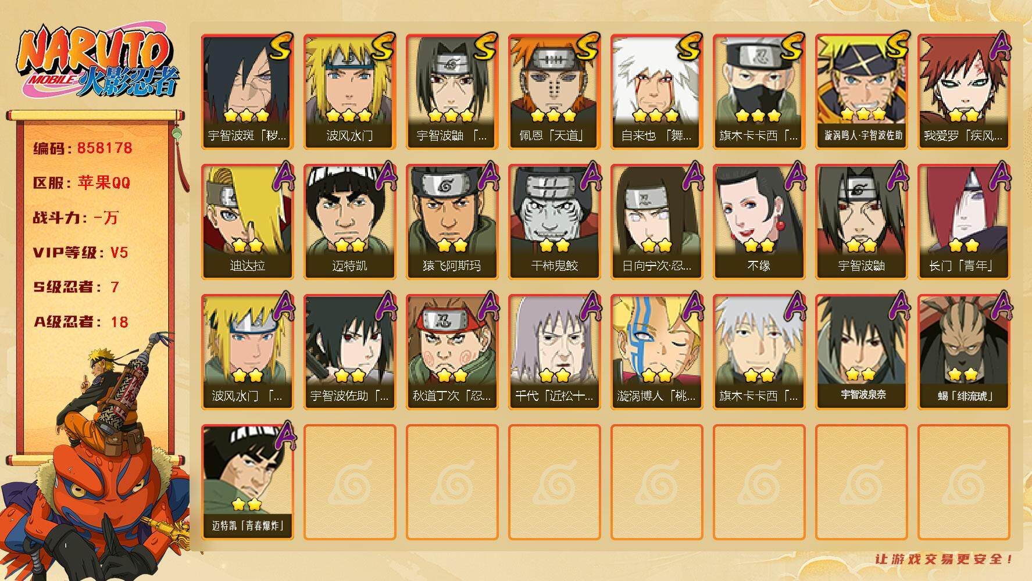The height and width of the screenshot is (581, 1032).
Task: Open the 不缘 character portrait
Action: point(759,222)
